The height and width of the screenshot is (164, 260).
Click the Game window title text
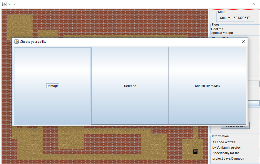(x=12, y=4)
